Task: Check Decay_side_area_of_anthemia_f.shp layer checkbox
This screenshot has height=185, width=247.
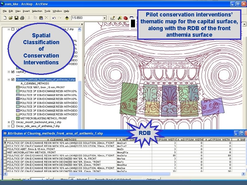Action: [13, 126]
